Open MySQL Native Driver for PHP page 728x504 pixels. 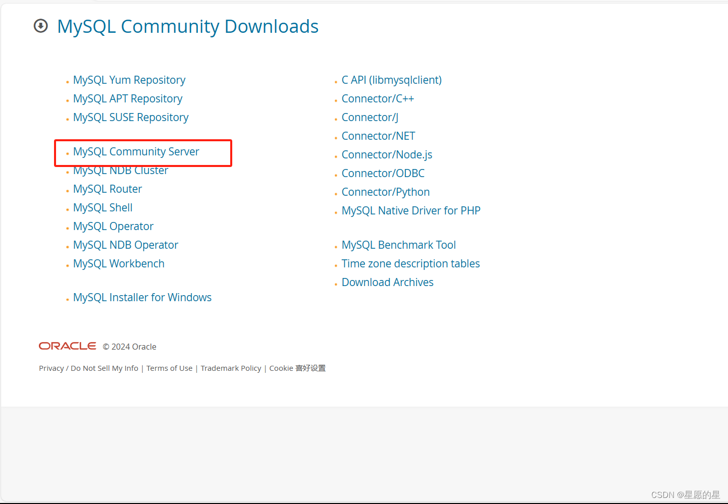pyautogui.click(x=411, y=210)
